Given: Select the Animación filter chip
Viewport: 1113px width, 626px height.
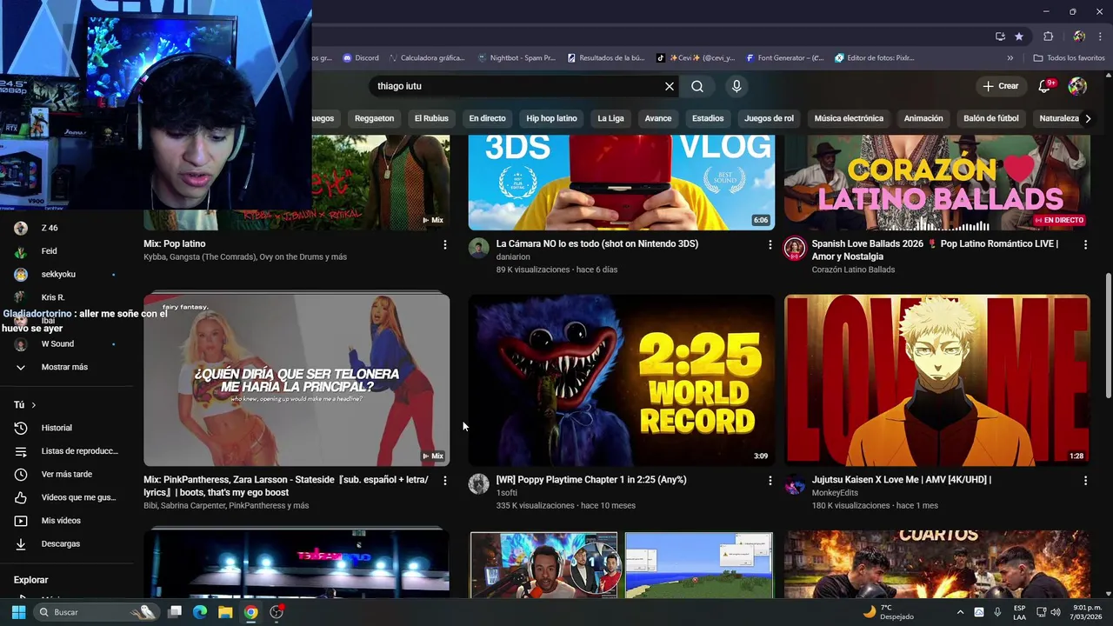Looking at the screenshot, I should [x=923, y=118].
